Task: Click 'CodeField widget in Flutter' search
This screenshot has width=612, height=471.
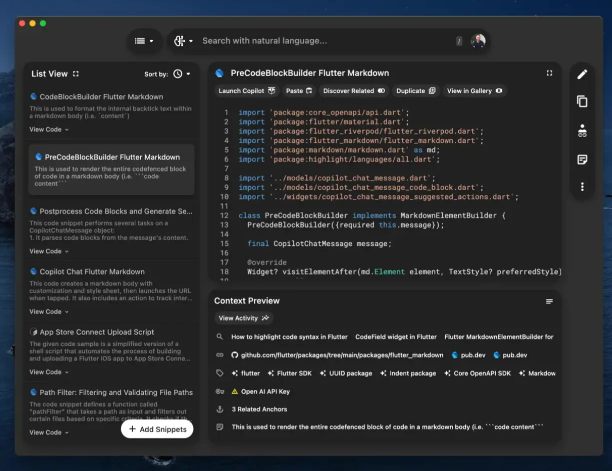Action: [x=396, y=337]
